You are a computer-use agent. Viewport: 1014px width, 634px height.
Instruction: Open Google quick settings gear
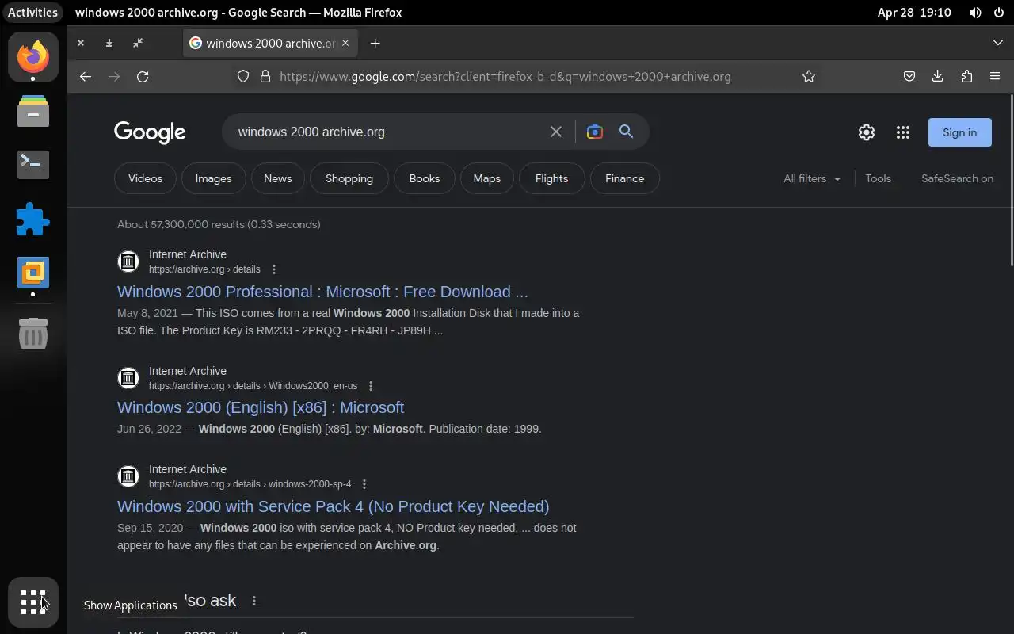click(x=867, y=132)
